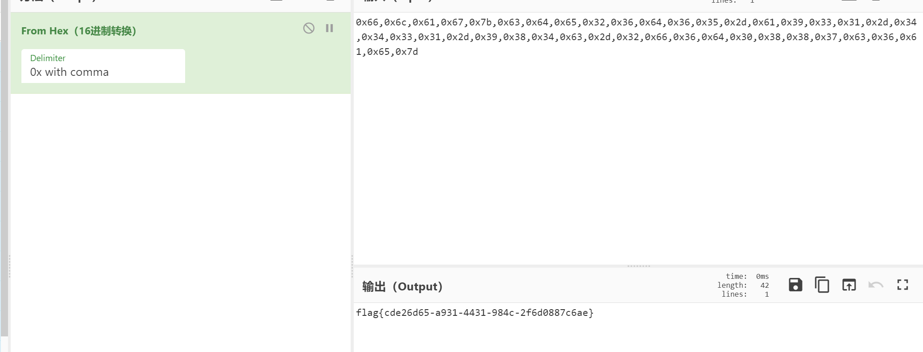Click the input/output pane divider handle
Screen dimensions: 923x352
638,266
